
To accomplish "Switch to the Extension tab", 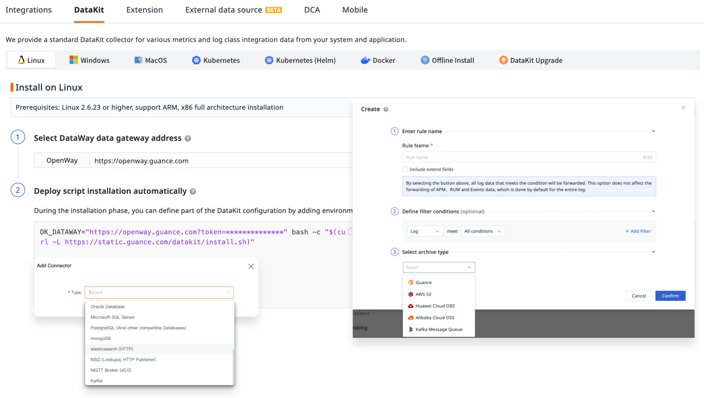I will (145, 10).
